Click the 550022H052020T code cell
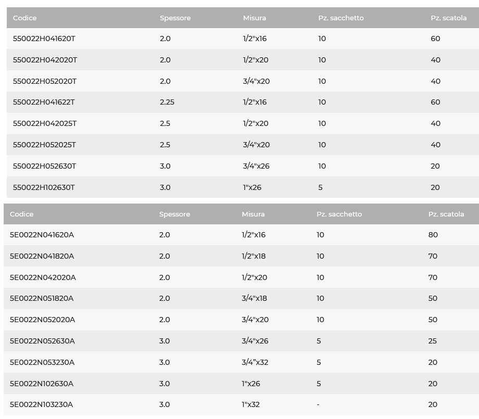This screenshot has height=419, width=479. (45, 81)
